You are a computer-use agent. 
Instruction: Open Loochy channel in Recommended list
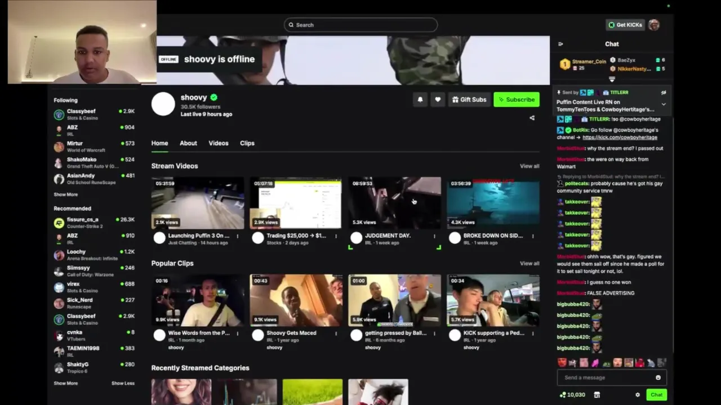(x=94, y=255)
